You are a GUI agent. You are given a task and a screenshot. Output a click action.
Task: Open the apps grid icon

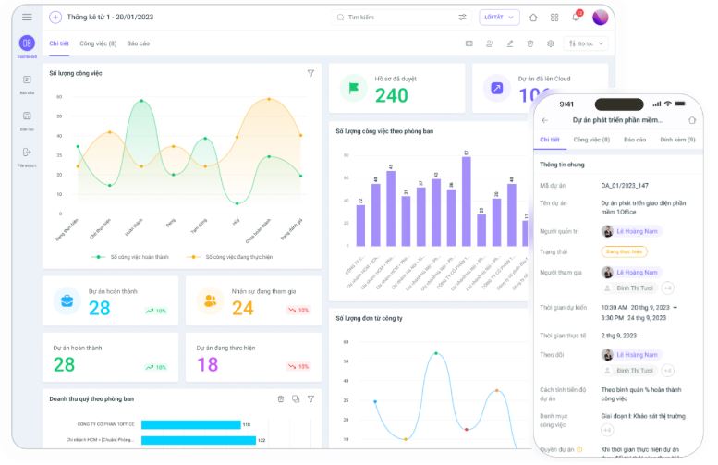click(554, 18)
